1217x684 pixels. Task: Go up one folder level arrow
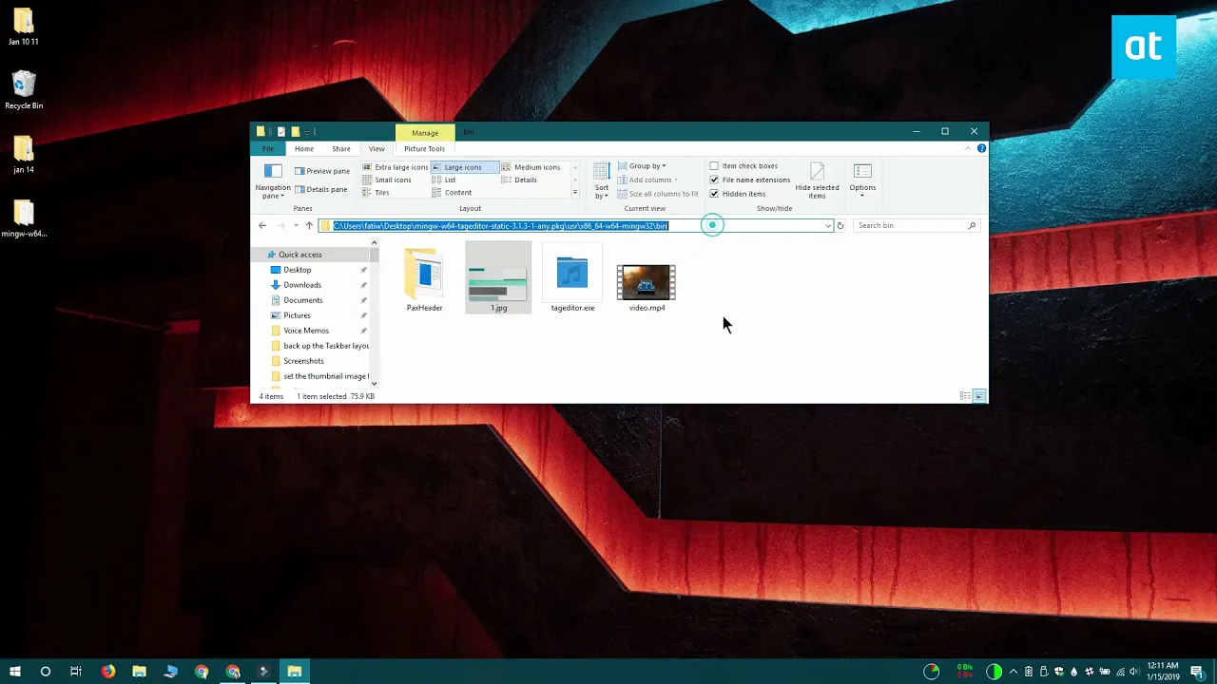[309, 226]
